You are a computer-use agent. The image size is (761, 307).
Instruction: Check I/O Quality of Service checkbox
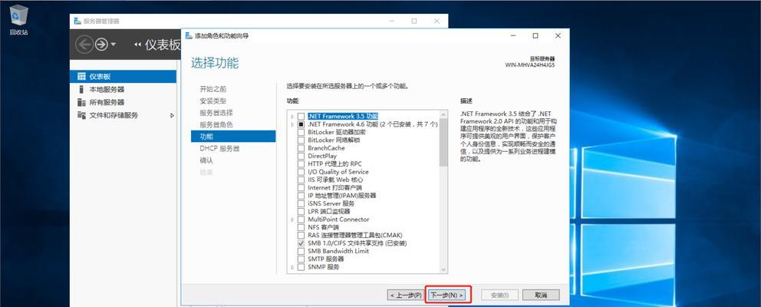tap(301, 172)
